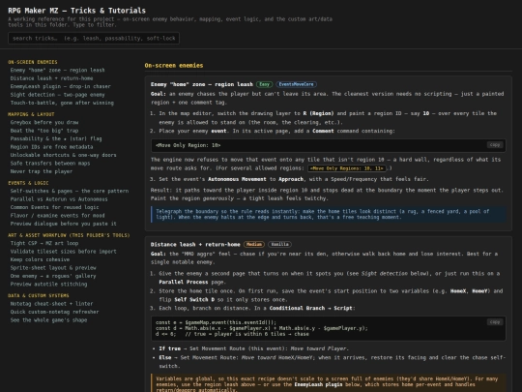Open 'Safe transfers between maps' link
The image size is (522, 392).
pyautogui.click(x=50, y=163)
